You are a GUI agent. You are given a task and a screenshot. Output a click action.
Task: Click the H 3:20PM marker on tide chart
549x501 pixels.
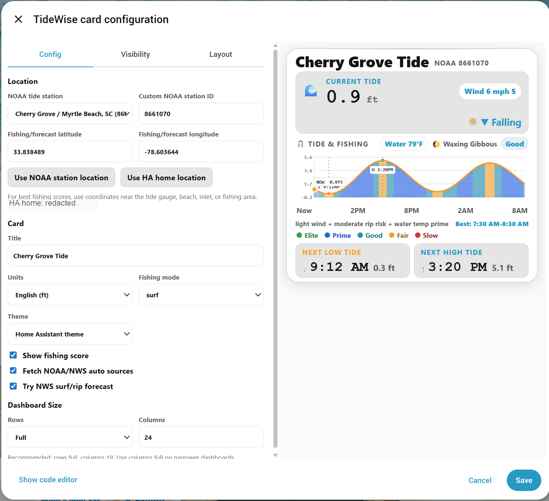[x=382, y=170]
